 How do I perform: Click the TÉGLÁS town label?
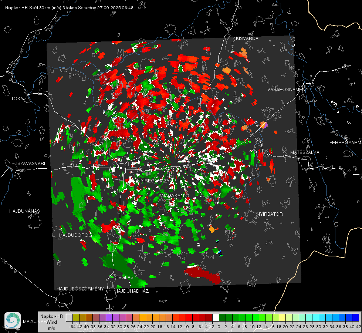click(125, 277)
